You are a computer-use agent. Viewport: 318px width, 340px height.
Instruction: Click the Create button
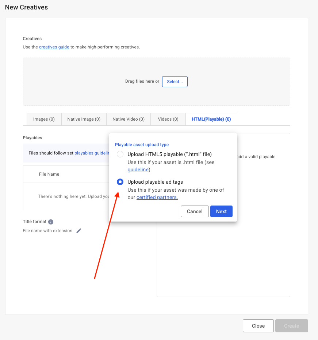coord(292,326)
